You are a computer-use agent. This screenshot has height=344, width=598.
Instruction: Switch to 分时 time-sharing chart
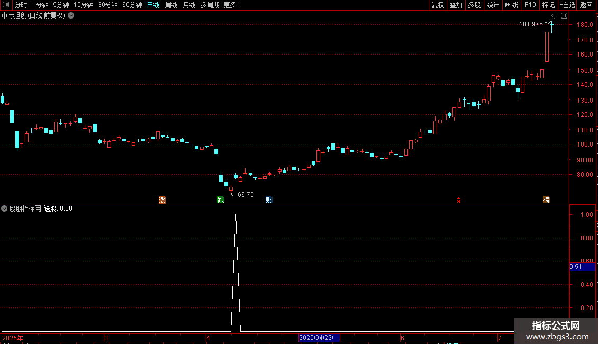coord(21,5)
